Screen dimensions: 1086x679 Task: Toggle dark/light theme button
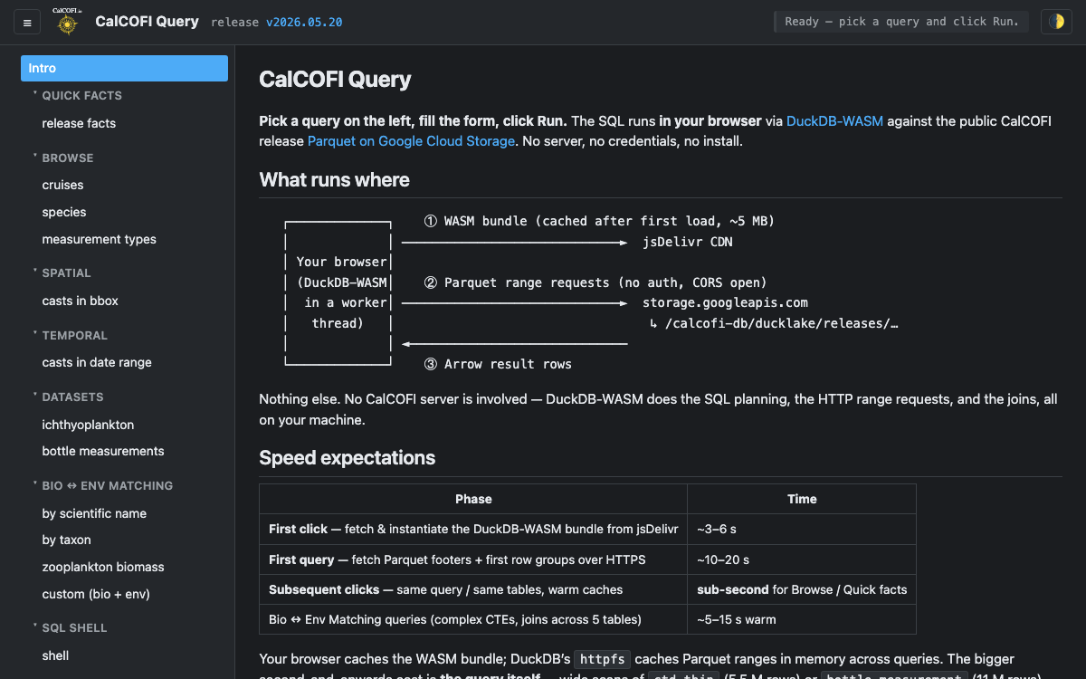(x=1056, y=22)
